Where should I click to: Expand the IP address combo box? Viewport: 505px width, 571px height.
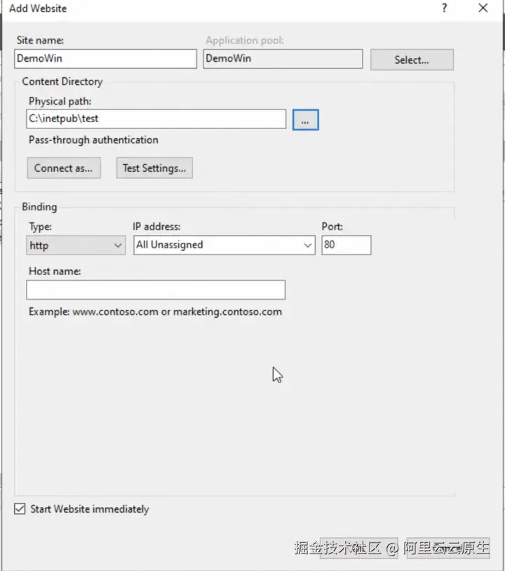pos(224,245)
